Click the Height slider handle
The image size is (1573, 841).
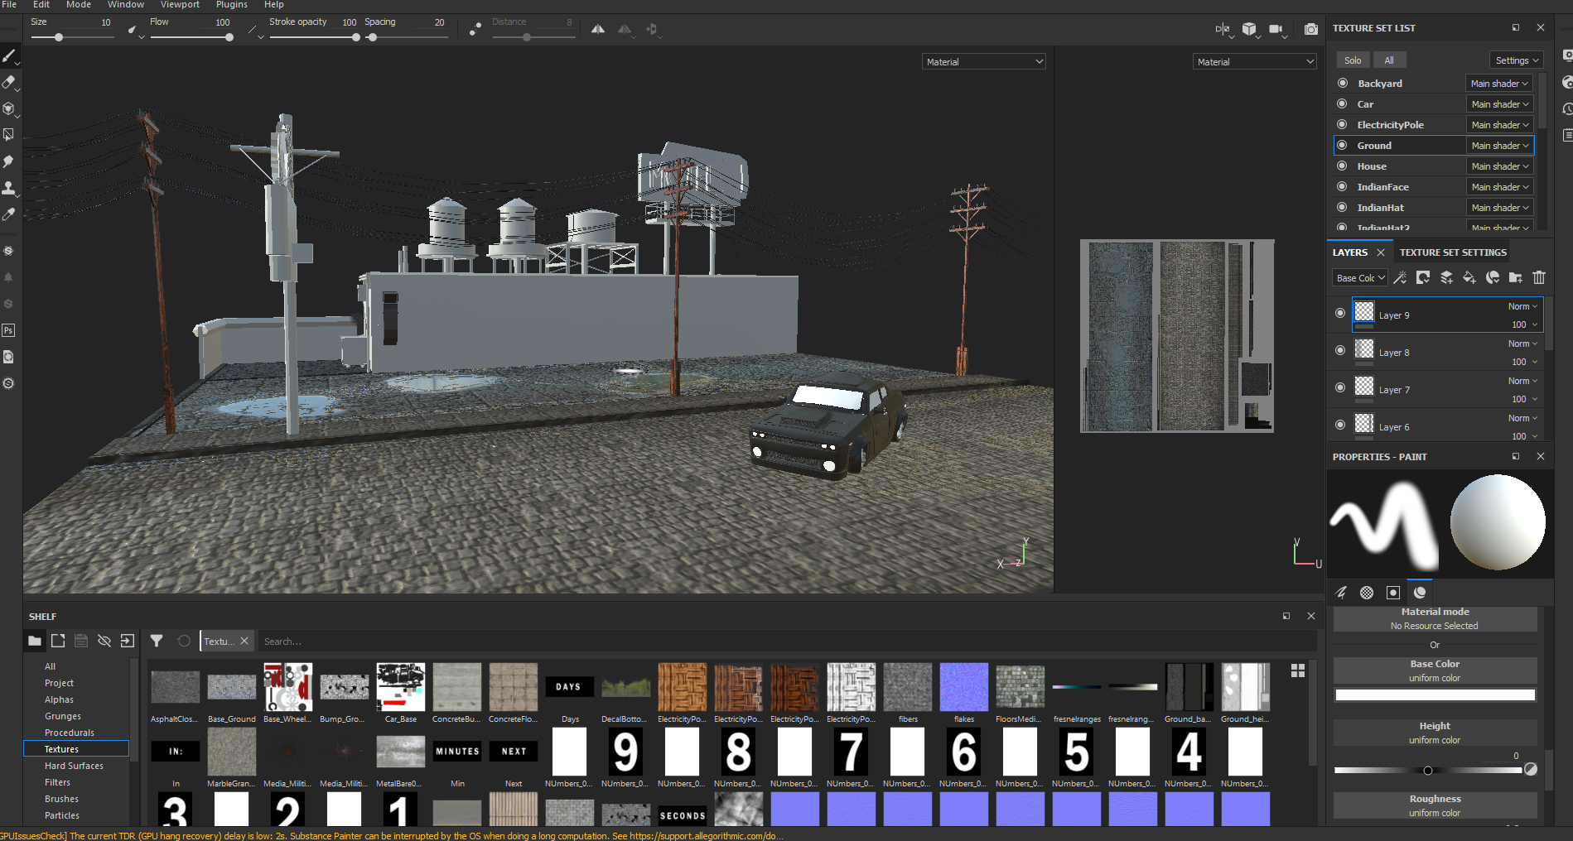(1428, 771)
